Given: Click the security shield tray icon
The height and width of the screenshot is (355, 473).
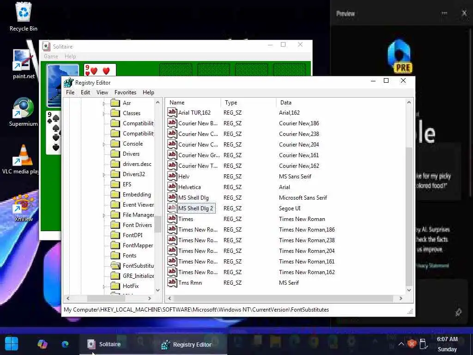Looking at the screenshot, I should (412, 344).
